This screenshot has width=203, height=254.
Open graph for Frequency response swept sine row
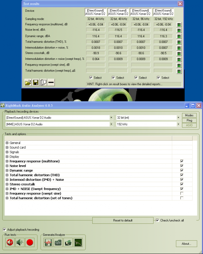(179, 65)
